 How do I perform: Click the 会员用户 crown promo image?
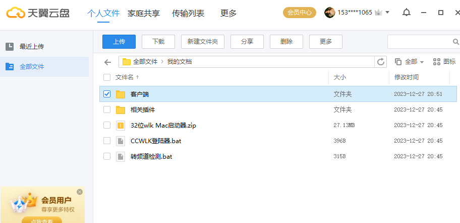(x=24, y=203)
